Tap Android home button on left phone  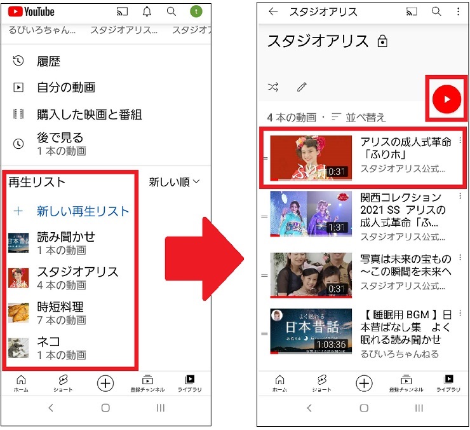click(105, 408)
